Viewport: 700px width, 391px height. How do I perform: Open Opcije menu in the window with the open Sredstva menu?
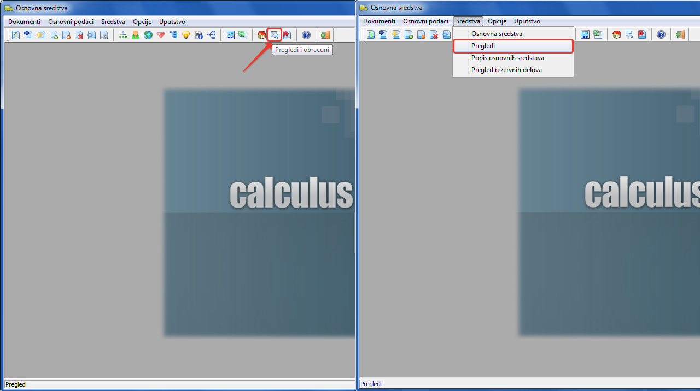click(x=497, y=21)
